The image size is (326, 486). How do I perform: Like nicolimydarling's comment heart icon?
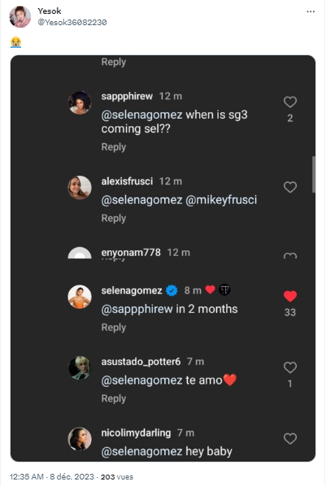tap(290, 439)
